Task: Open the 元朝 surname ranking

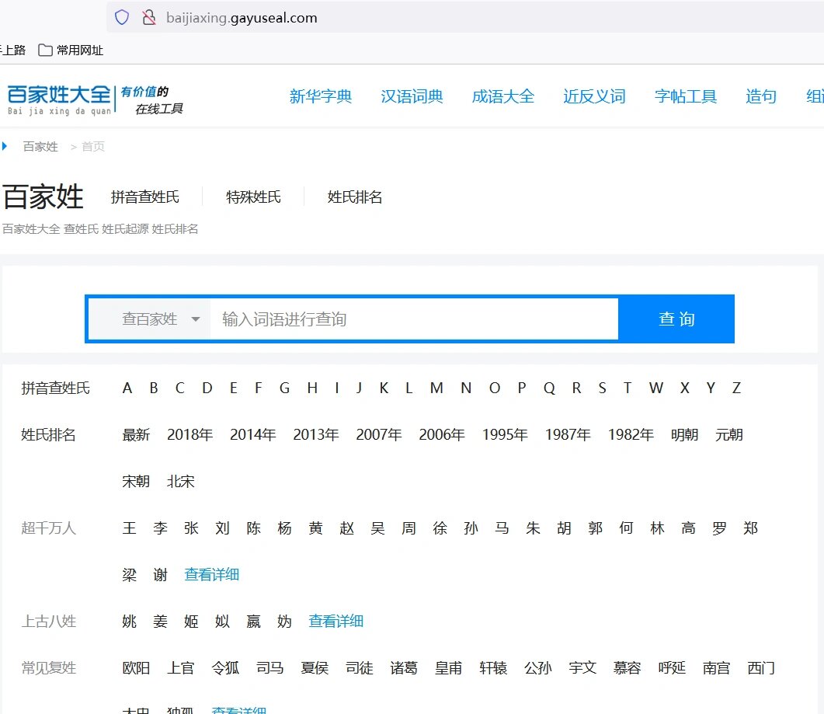Action: point(729,435)
